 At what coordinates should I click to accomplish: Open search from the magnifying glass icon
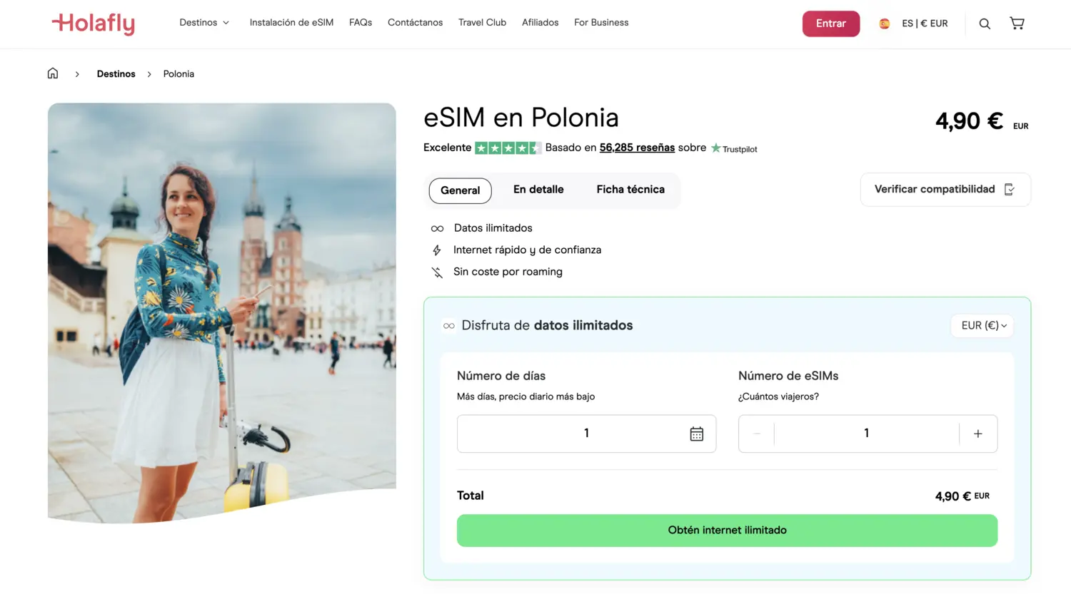click(985, 23)
